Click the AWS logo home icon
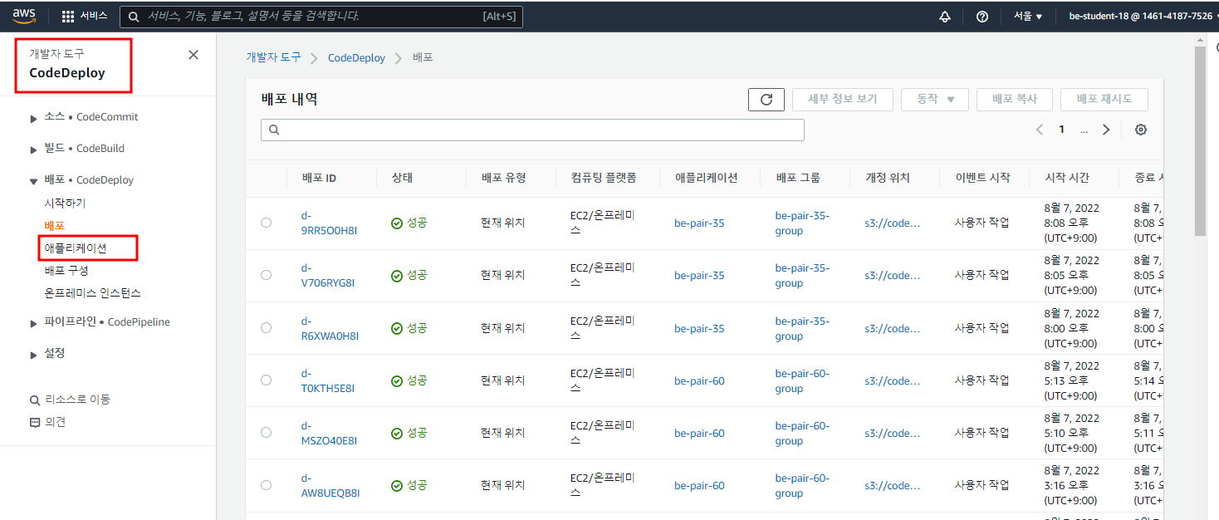The width and height of the screenshot is (1219, 520). tap(23, 16)
